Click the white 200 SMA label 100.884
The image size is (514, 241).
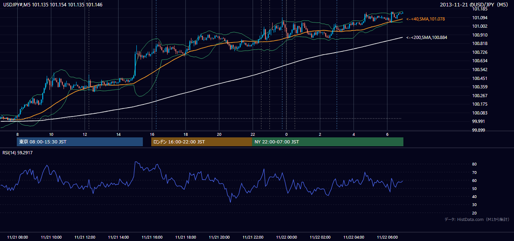coord(427,37)
